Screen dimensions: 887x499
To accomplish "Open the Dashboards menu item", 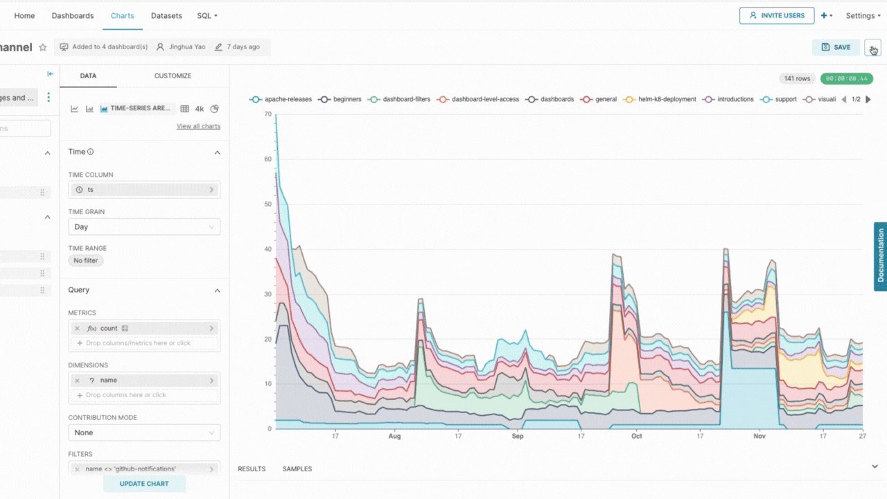I will click(x=73, y=15).
